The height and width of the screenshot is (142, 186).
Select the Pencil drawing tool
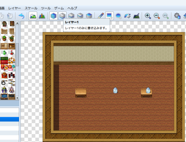pos(101,16)
